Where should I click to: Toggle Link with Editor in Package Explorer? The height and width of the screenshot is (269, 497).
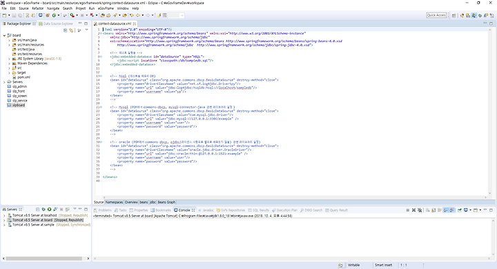pyautogui.click(x=71, y=30)
